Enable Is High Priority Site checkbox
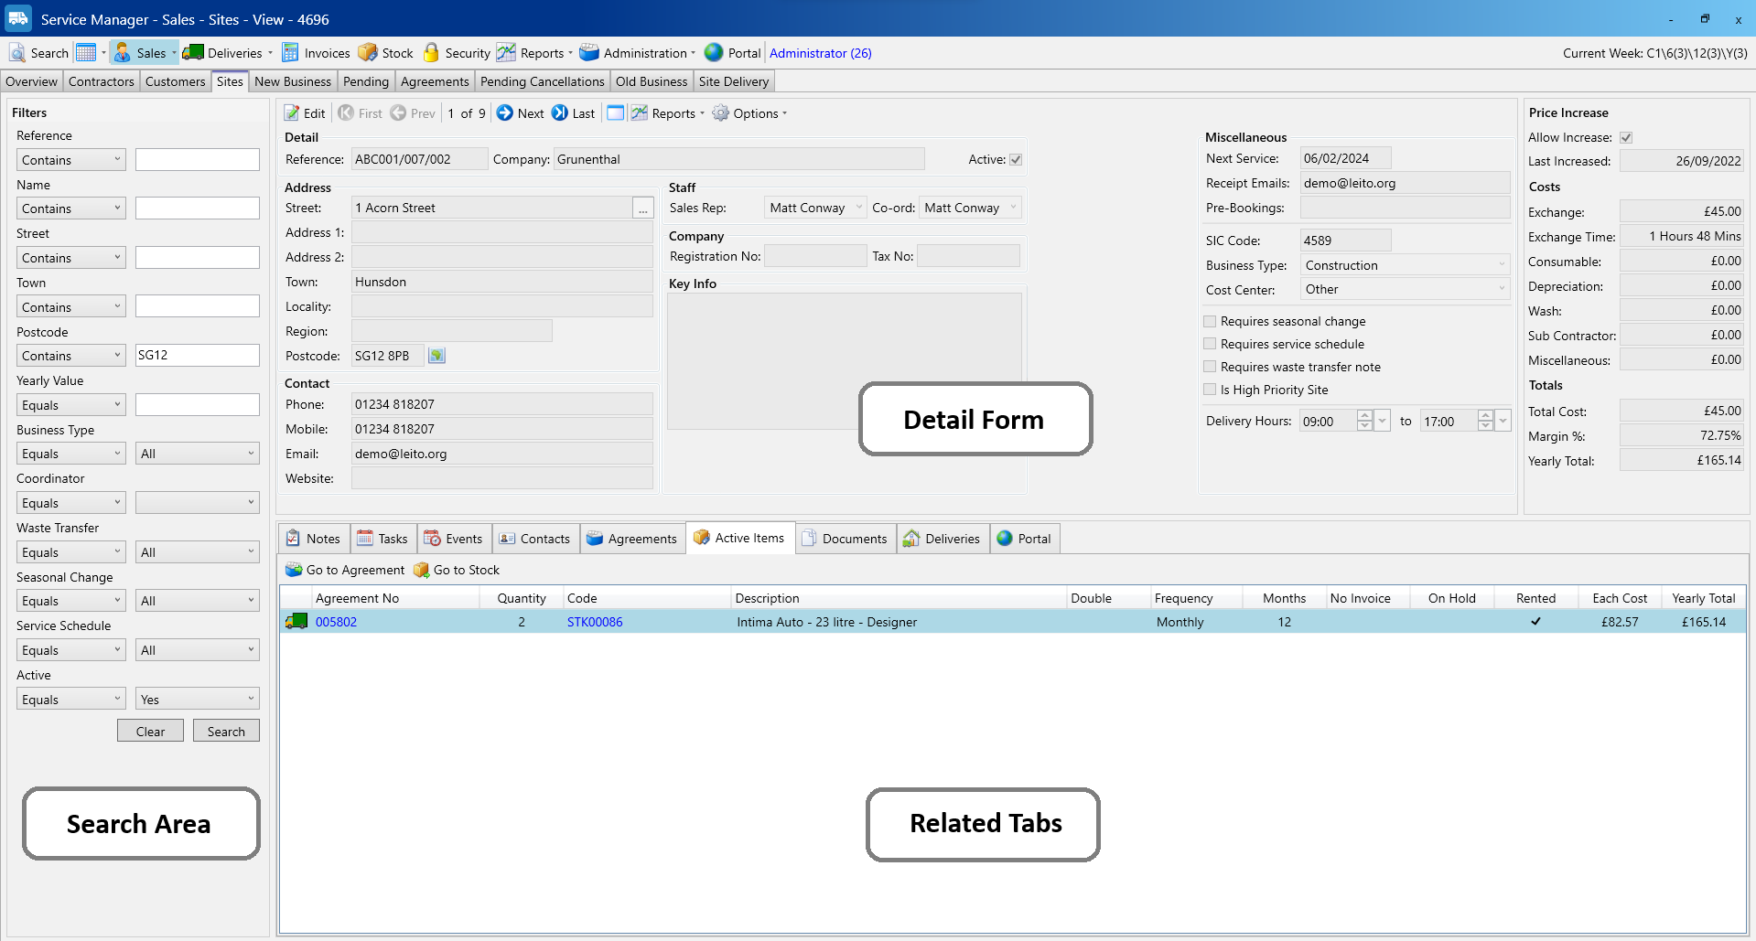The height and width of the screenshot is (941, 1756). (x=1210, y=390)
